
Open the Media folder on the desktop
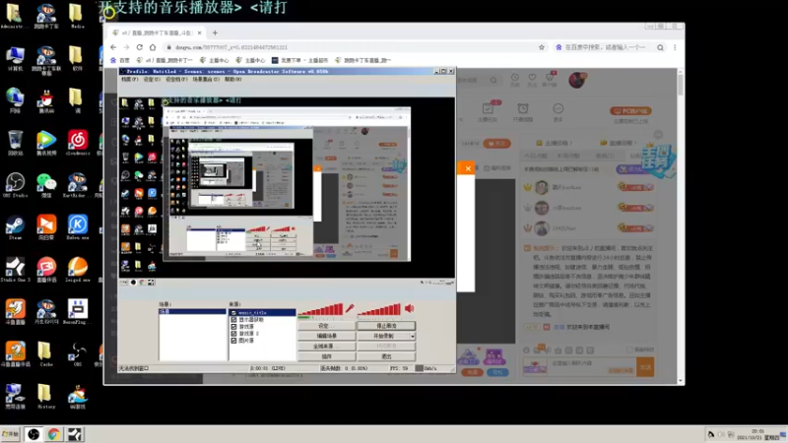[77, 15]
